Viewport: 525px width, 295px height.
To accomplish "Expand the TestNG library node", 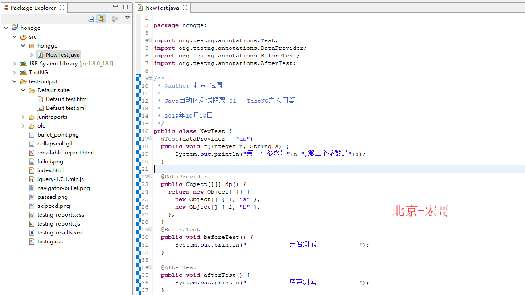I will coord(15,72).
